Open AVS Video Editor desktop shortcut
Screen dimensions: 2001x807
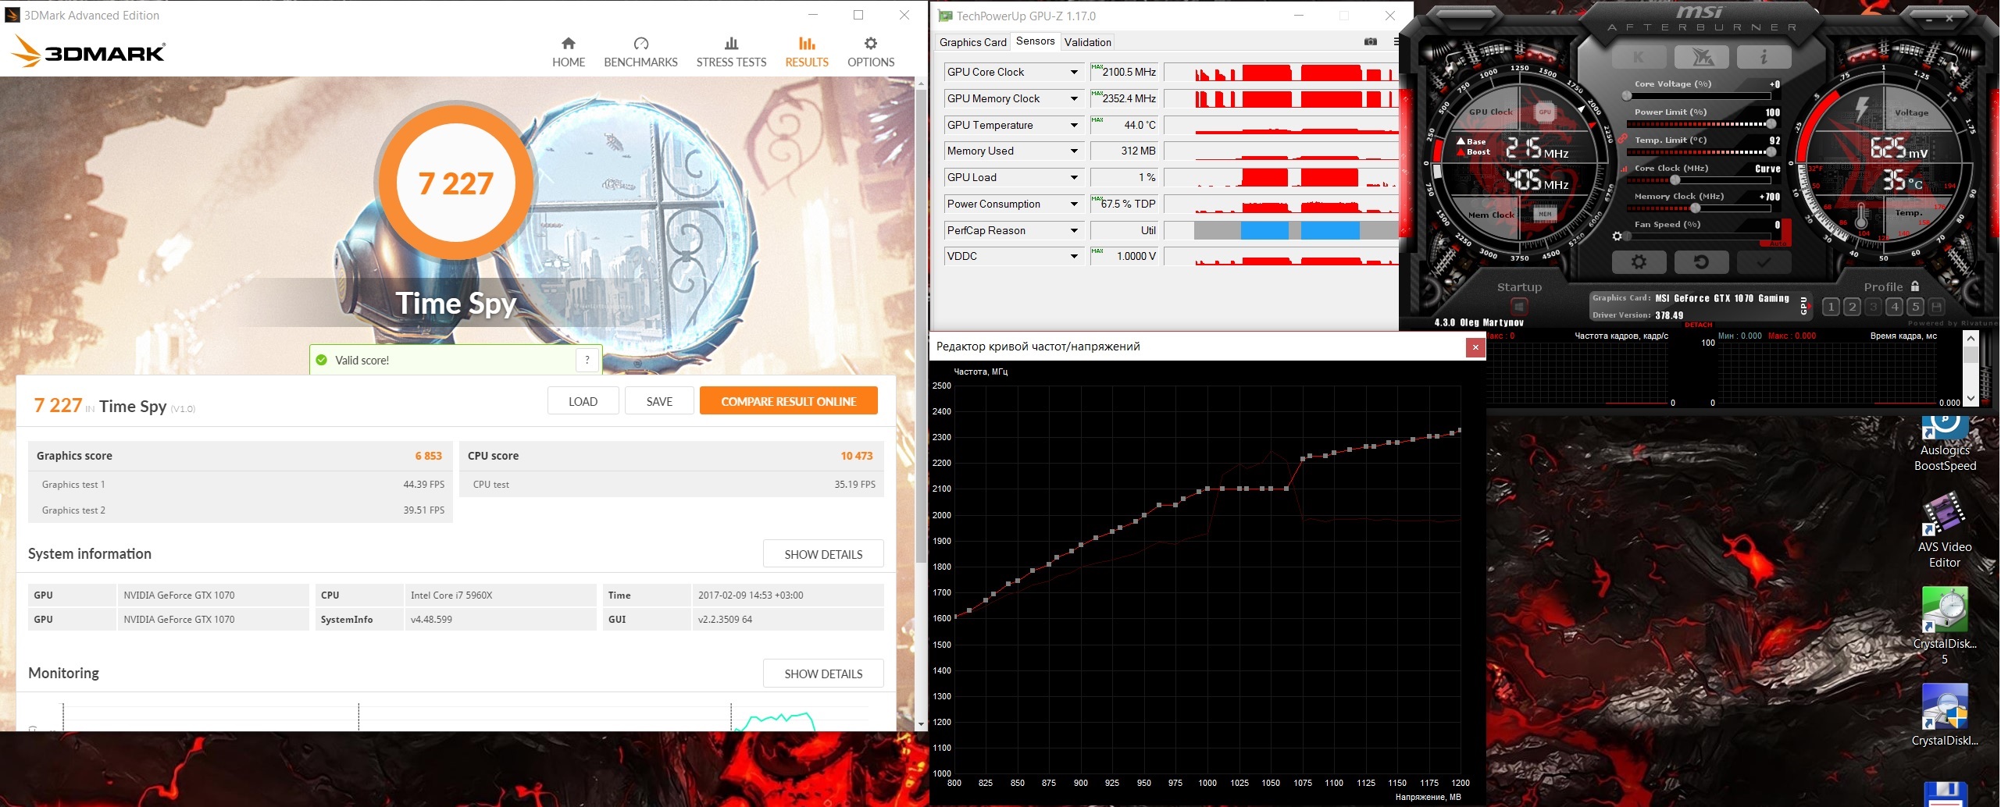1945,529
